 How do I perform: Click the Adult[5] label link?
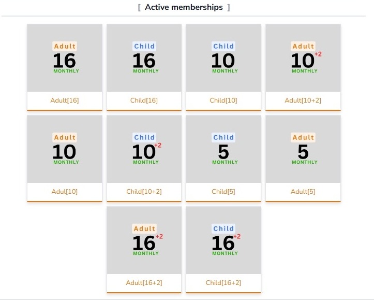[x=303, y=191]
